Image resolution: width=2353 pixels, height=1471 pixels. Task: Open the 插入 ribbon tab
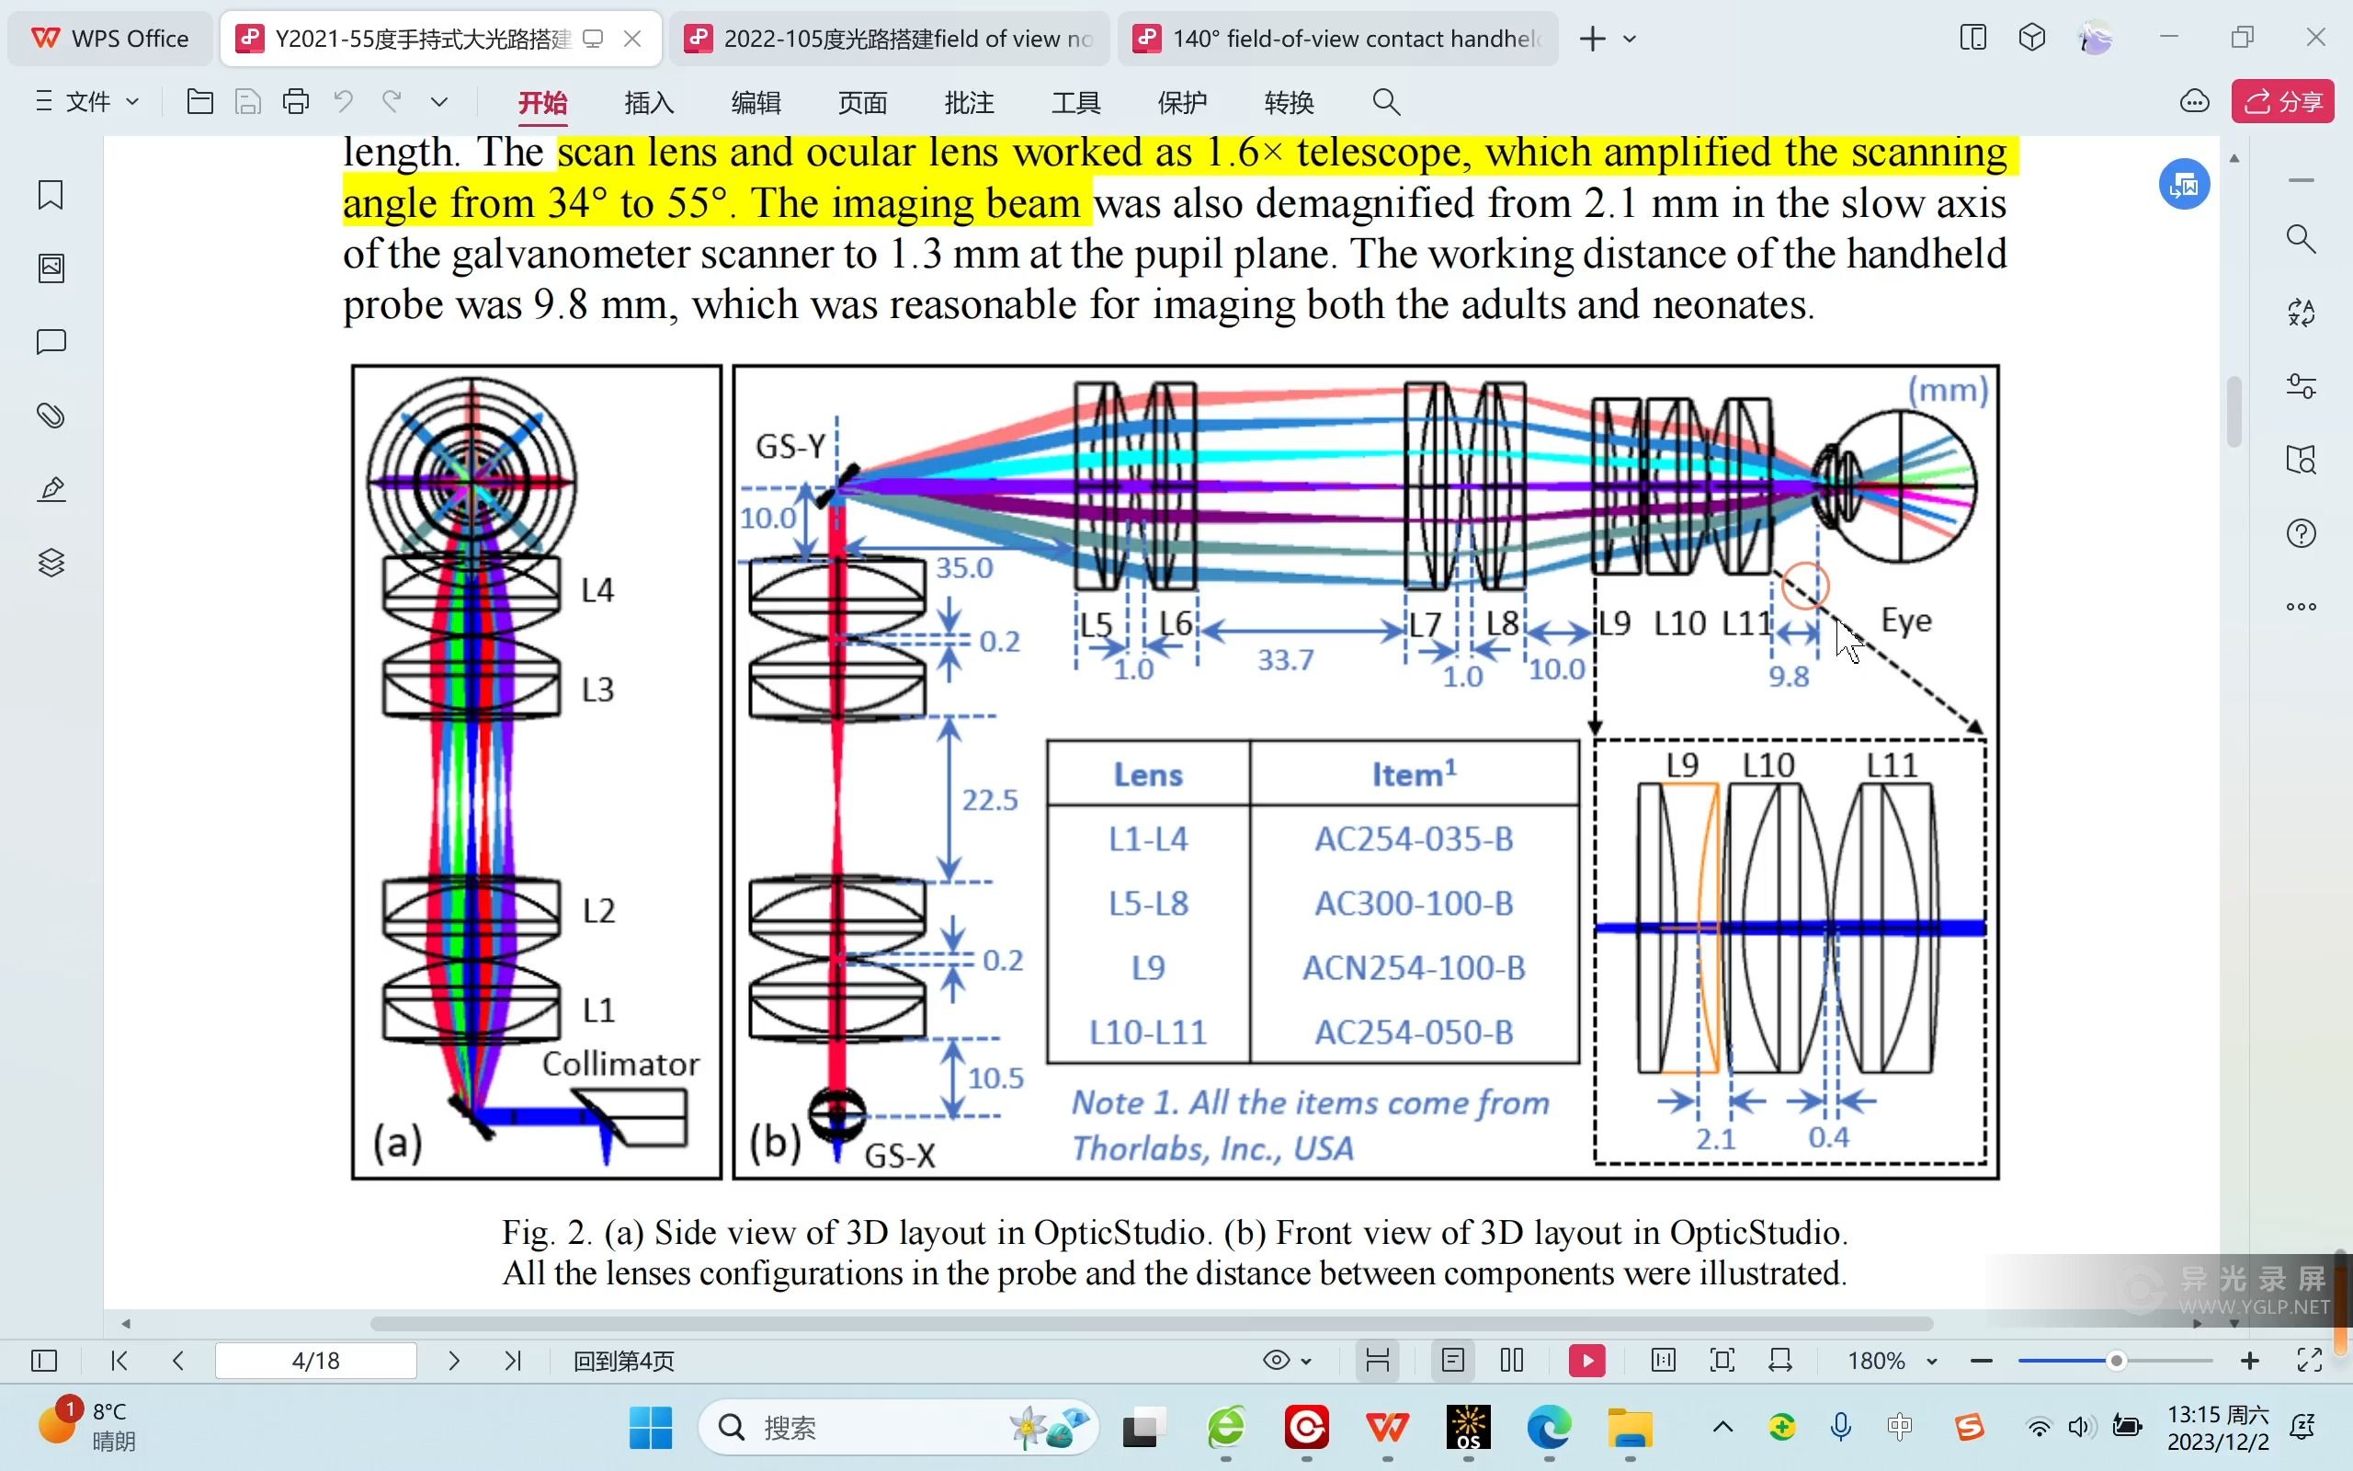651,102
